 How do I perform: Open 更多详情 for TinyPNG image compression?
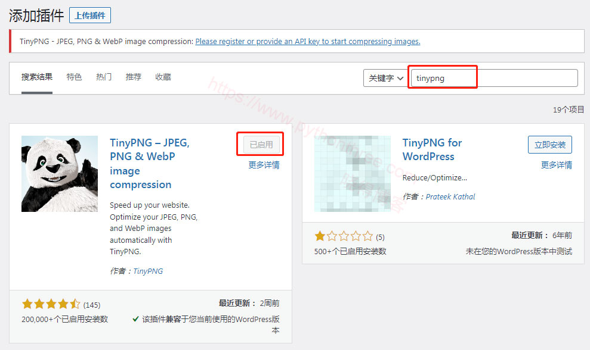tap(264, 165)
